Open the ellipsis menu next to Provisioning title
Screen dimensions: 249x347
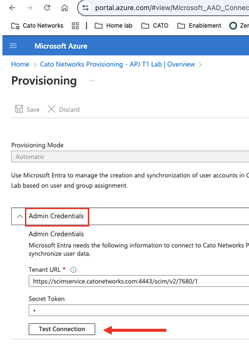coord(92,80)
